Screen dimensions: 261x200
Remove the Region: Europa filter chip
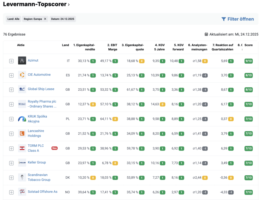pyautogui.click(x=45, y=19)
